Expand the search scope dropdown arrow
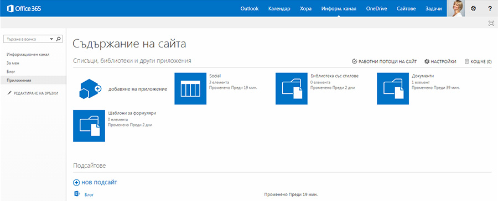Viewport: 498px width, 201px height. pyautogui.click(x=51, y=39)
